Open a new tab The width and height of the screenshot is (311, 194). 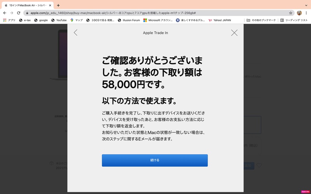coord(58,5)
